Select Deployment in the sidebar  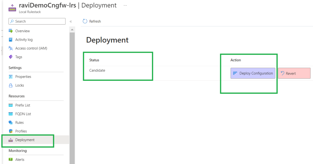coord(25,140)
